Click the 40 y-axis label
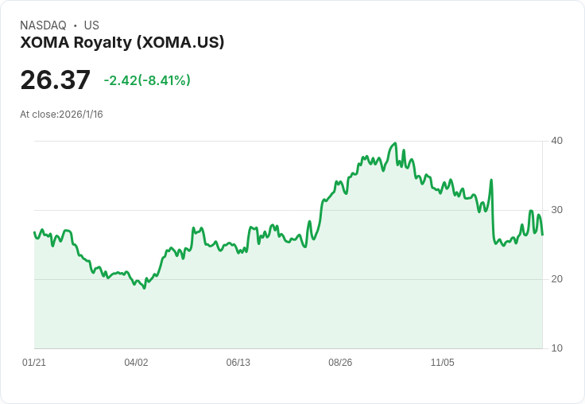The height and width of the screenshot is (404, 585). (x=557, y=141)
